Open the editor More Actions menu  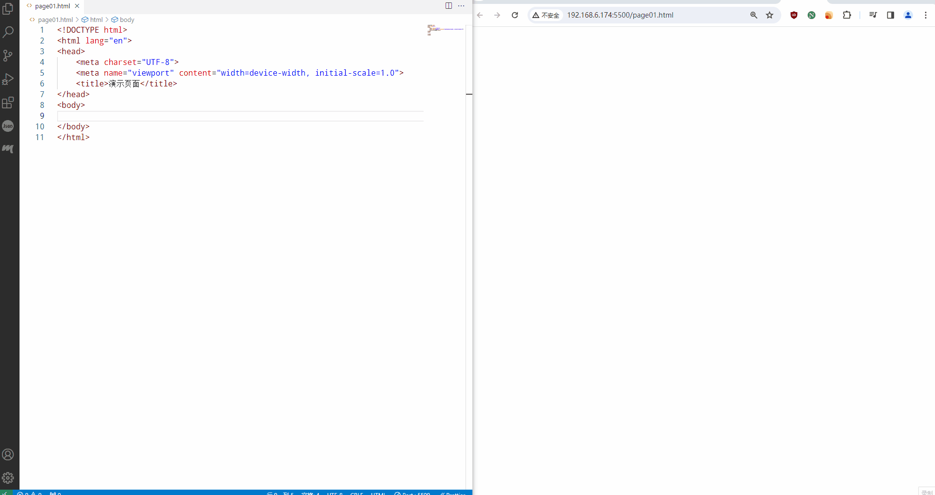[461, 6]
